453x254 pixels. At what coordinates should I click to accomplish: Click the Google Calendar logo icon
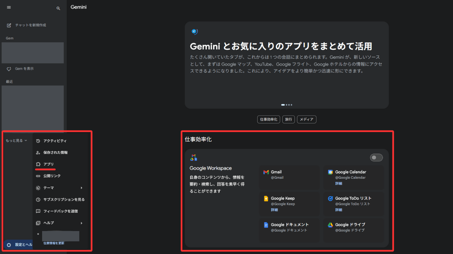(330, 172)
